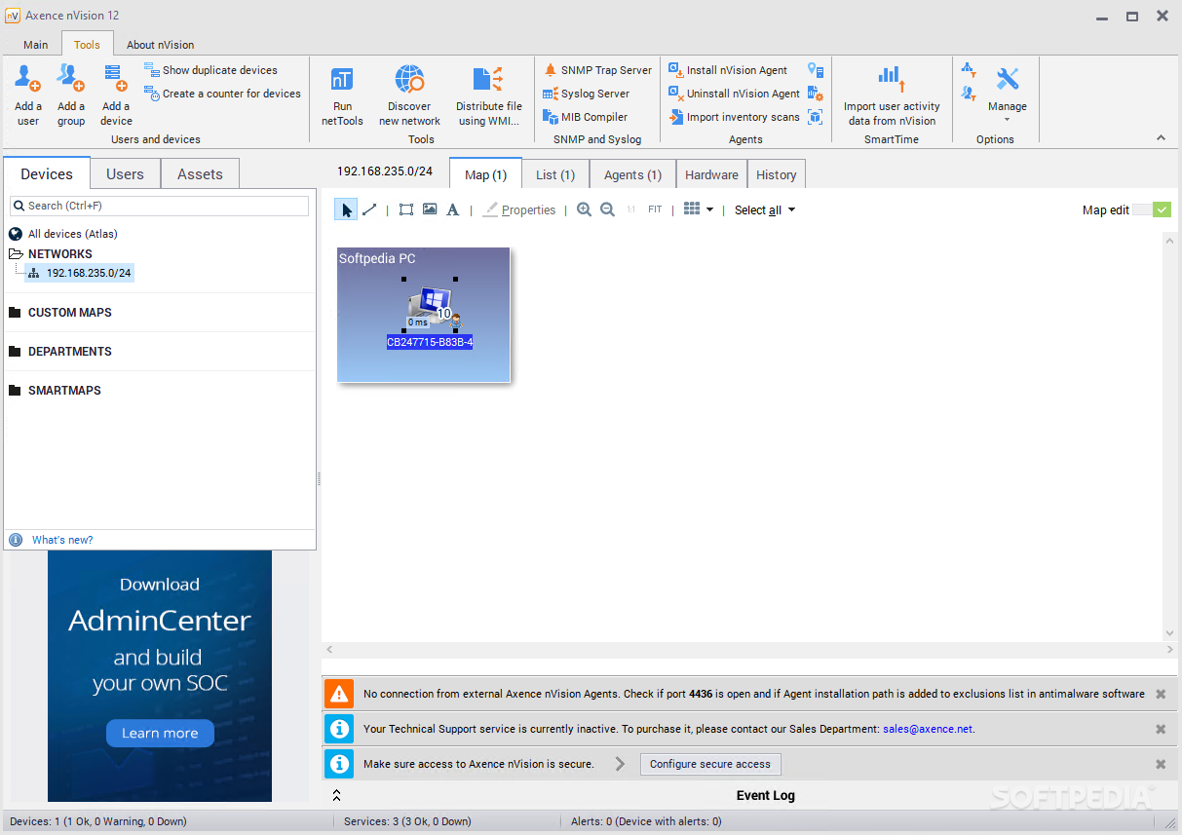
Task: Open SNMP Trap Server
Action: [x=597, y=70]
